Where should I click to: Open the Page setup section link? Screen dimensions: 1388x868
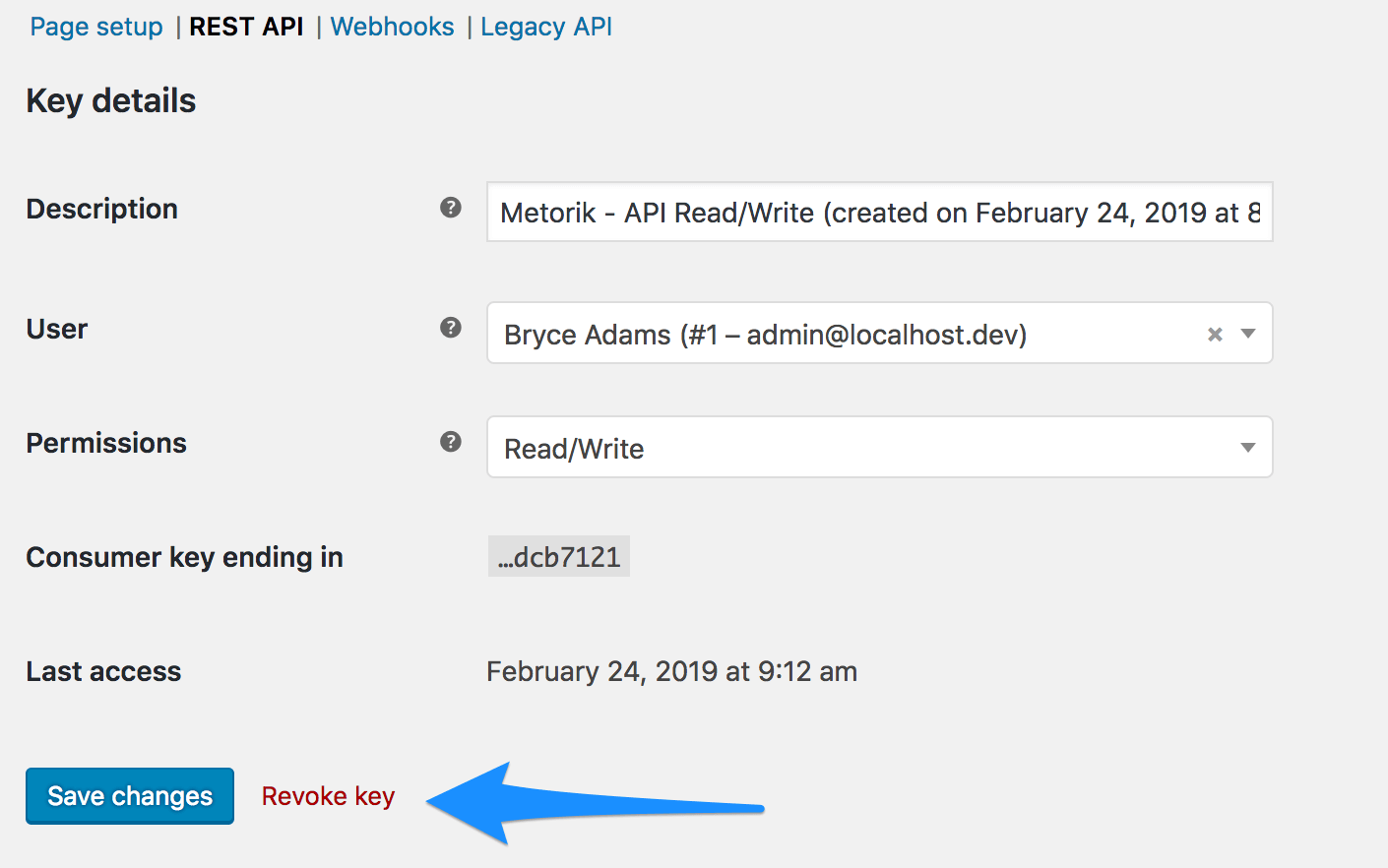(96, 27)
